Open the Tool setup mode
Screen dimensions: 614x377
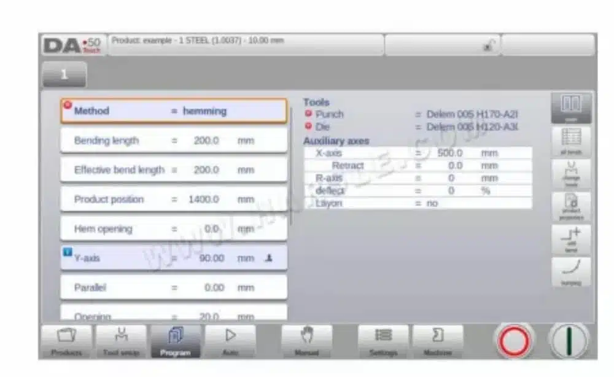click(121, 341)
